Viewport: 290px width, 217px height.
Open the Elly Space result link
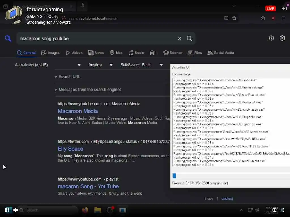point(71,149)
